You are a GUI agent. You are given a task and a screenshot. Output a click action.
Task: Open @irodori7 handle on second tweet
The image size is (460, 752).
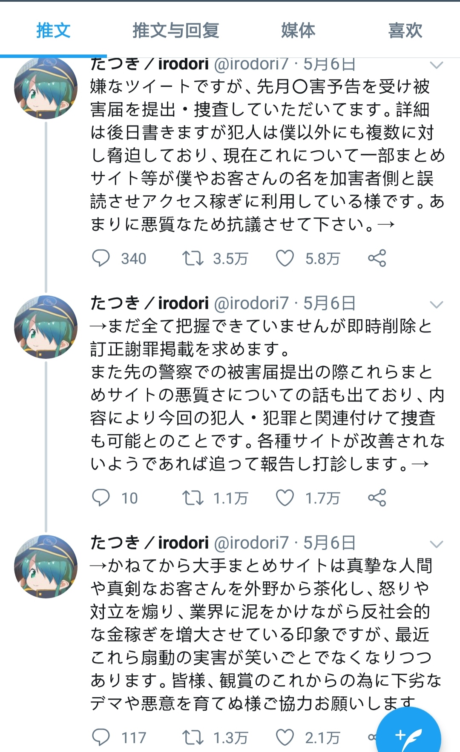251,303
